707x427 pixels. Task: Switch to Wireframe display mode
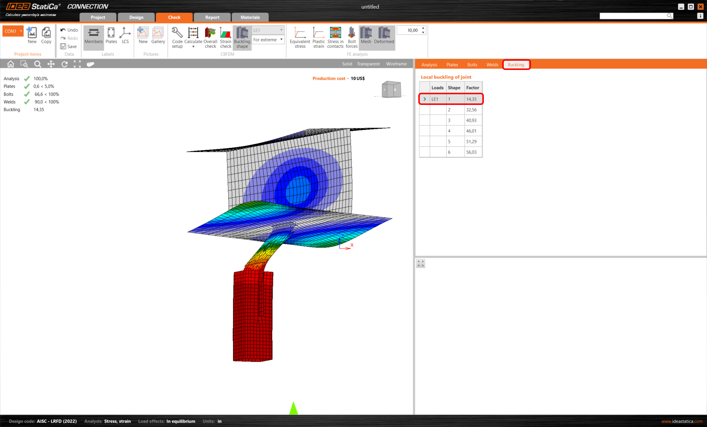pos(396,64)
